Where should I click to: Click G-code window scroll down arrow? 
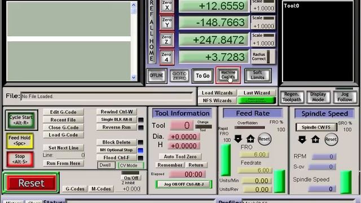pyautogui.click(x=134, y=78)
